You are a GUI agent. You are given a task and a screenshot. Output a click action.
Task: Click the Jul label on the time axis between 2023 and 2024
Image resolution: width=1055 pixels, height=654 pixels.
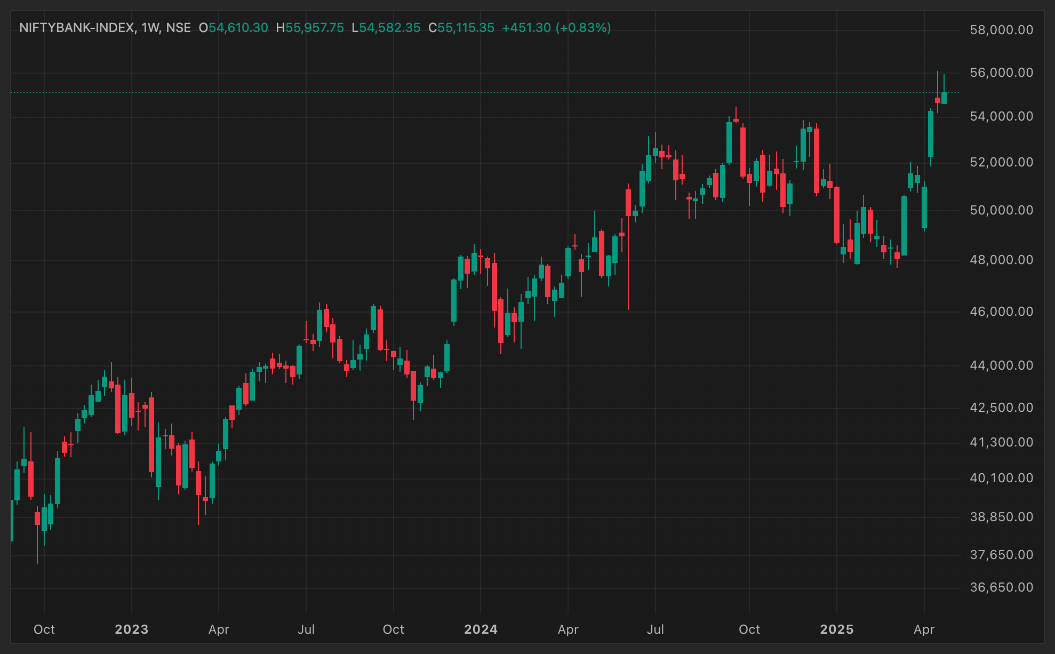(x=306, y=629)
